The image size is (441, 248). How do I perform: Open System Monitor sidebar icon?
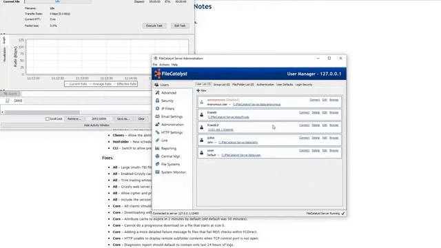(157, 172)
